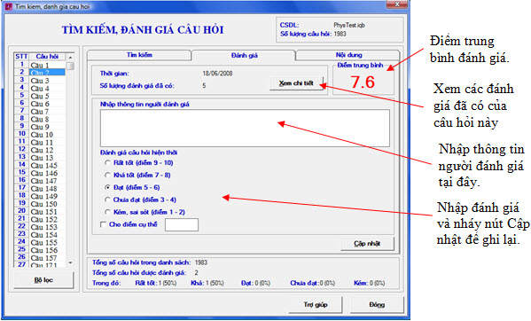The width and height of the screenshot is (531, 321).
Task: Open the 'Nội dung' tab
Action: [x=348, y=55]
